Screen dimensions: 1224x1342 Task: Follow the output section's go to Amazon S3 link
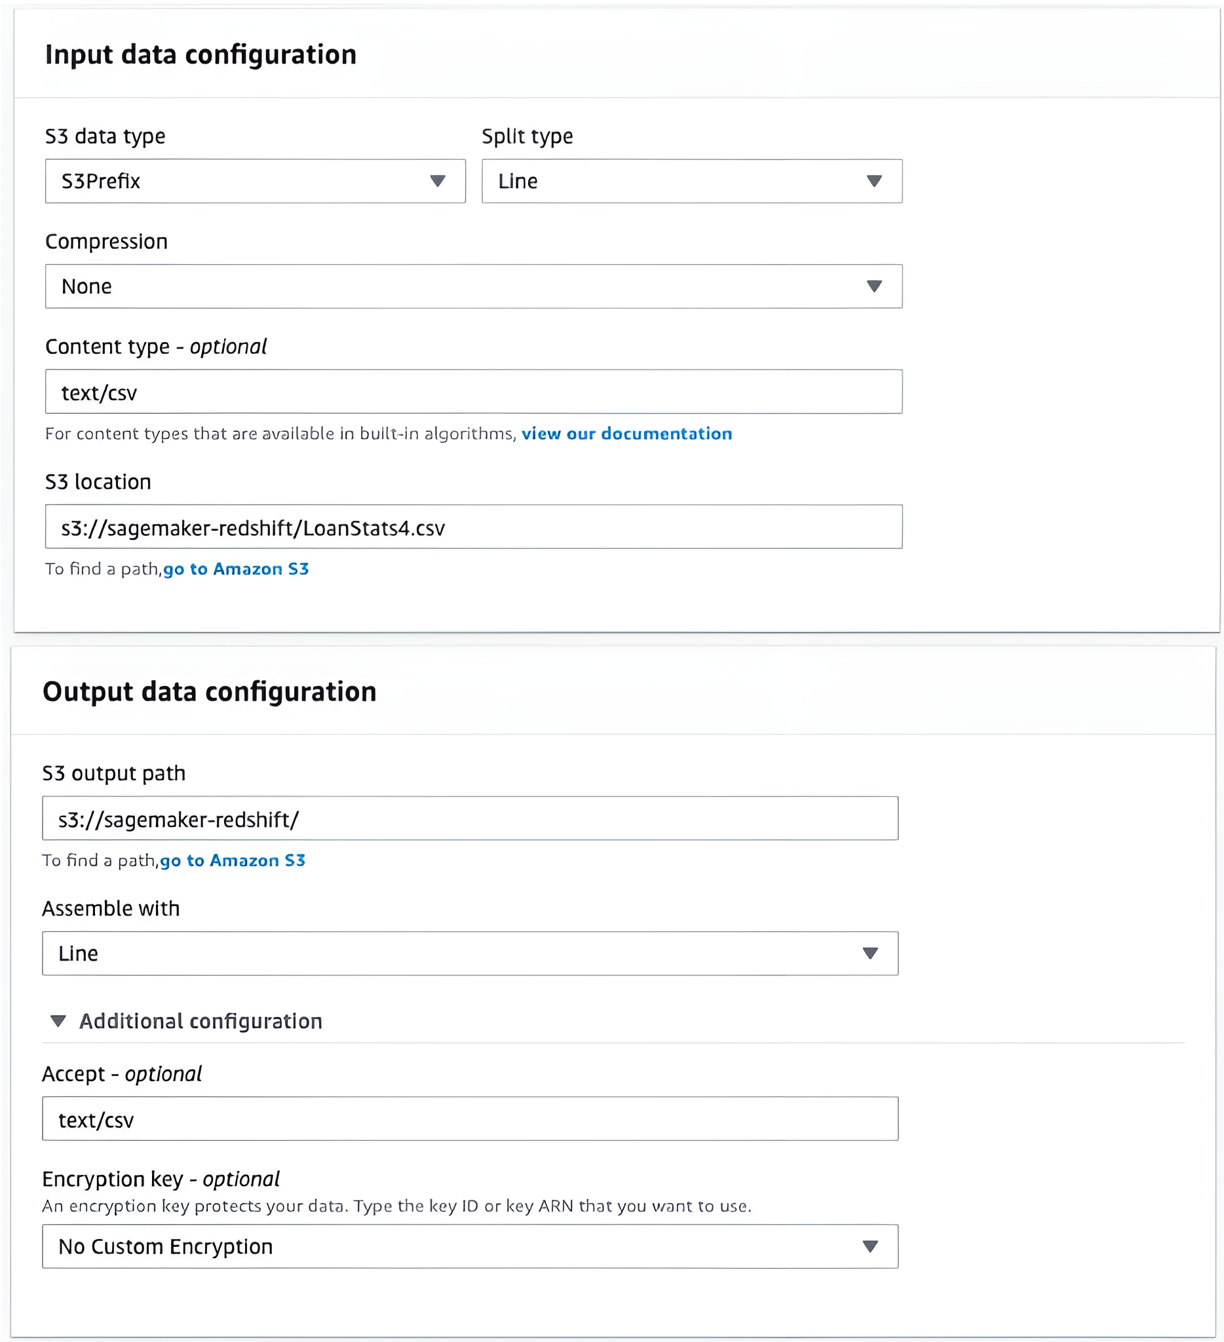pos(233,861)
